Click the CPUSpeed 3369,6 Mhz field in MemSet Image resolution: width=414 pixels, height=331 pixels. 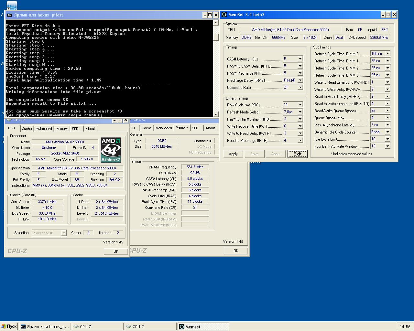click(379, 37)
